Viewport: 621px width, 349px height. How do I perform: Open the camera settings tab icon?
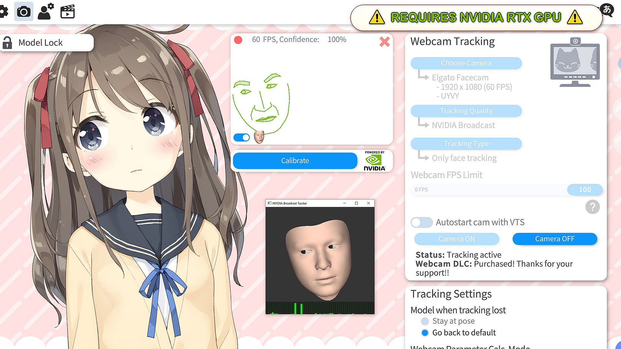tap(24, 12)
